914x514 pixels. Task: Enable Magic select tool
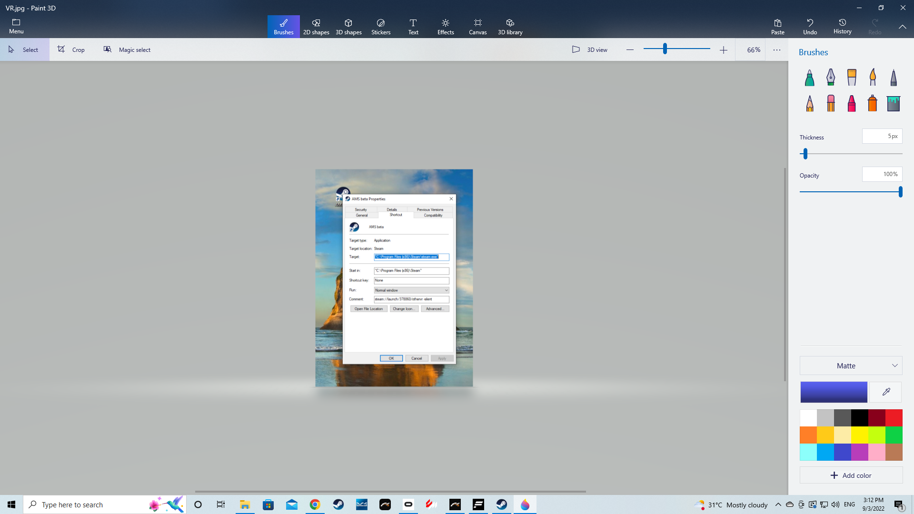coord(126,49)
